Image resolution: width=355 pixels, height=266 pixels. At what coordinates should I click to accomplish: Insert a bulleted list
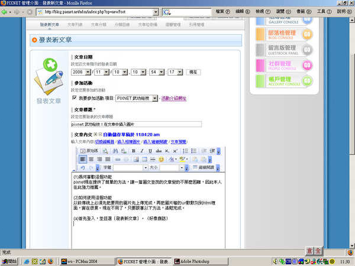click(x=194, y=151)
